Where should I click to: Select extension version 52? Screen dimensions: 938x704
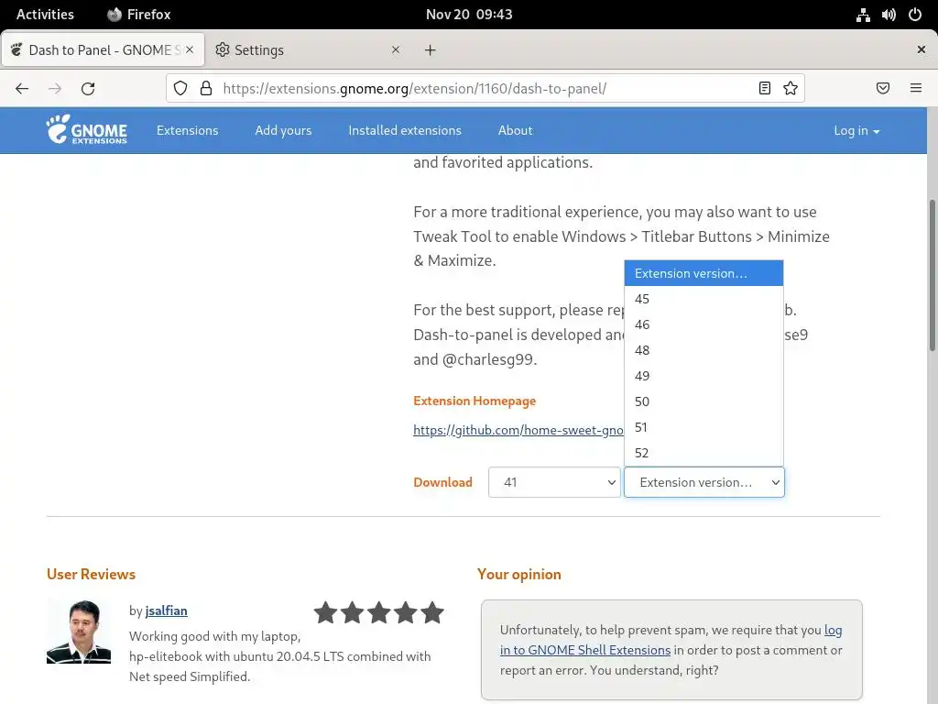pos(703,453)
